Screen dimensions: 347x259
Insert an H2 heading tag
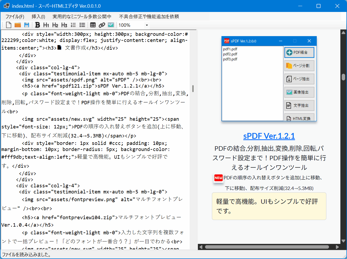[x=55, y=25]
